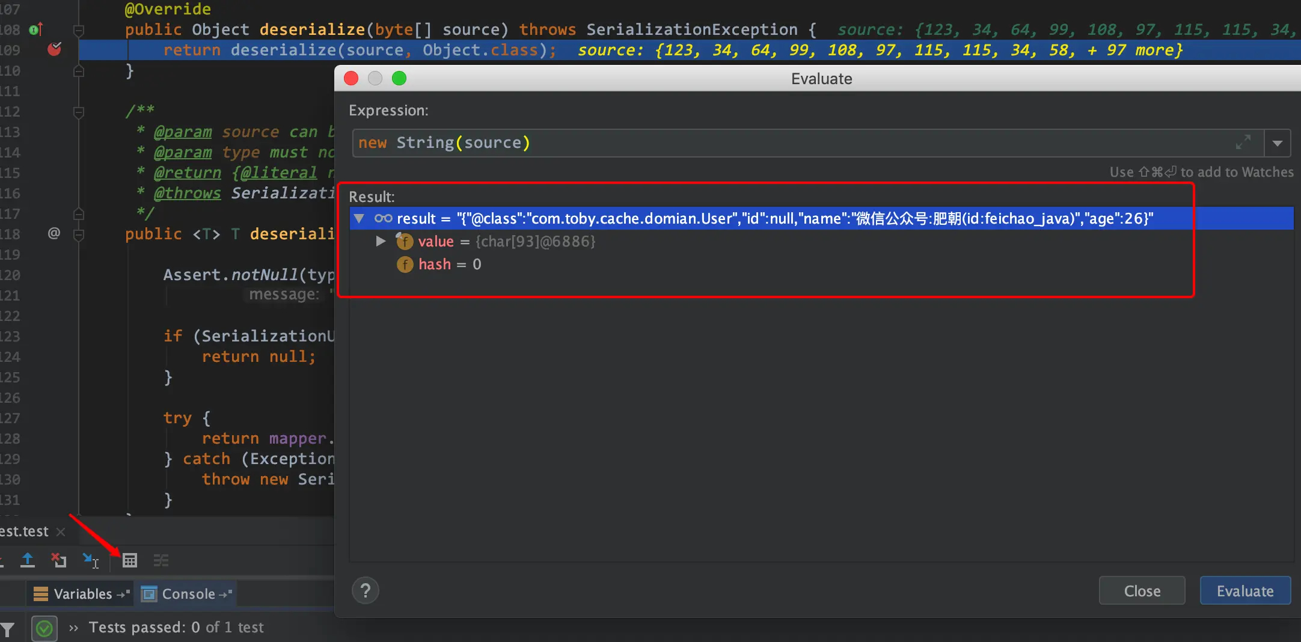The height and width of the screenshot is (642, 1301).
Task: Select the hash = 0 row
Action: 821,264
